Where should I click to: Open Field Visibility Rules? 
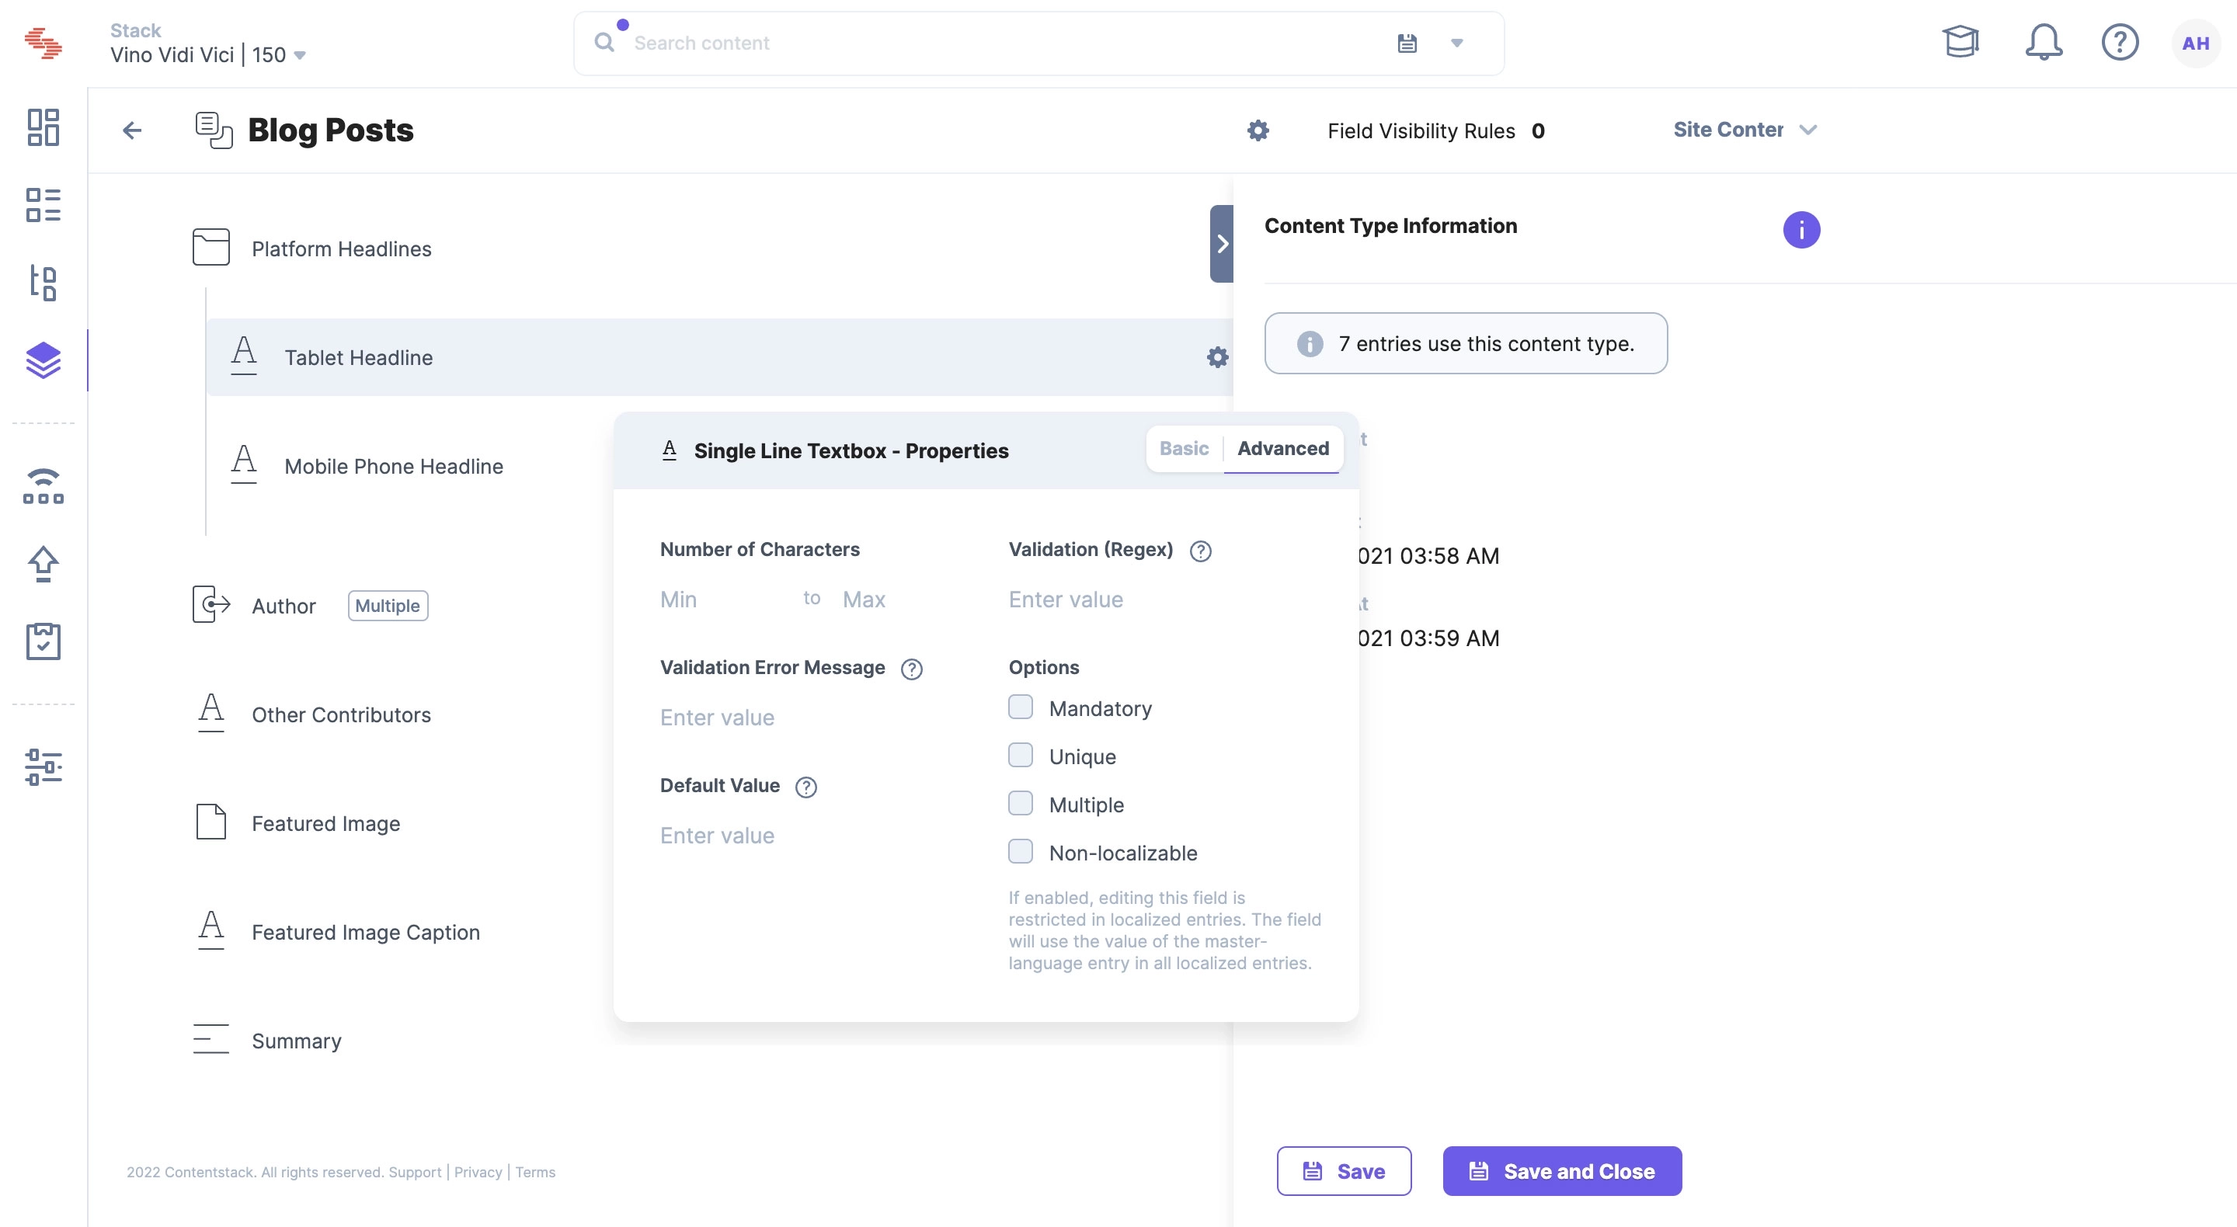pos(1435,131)
